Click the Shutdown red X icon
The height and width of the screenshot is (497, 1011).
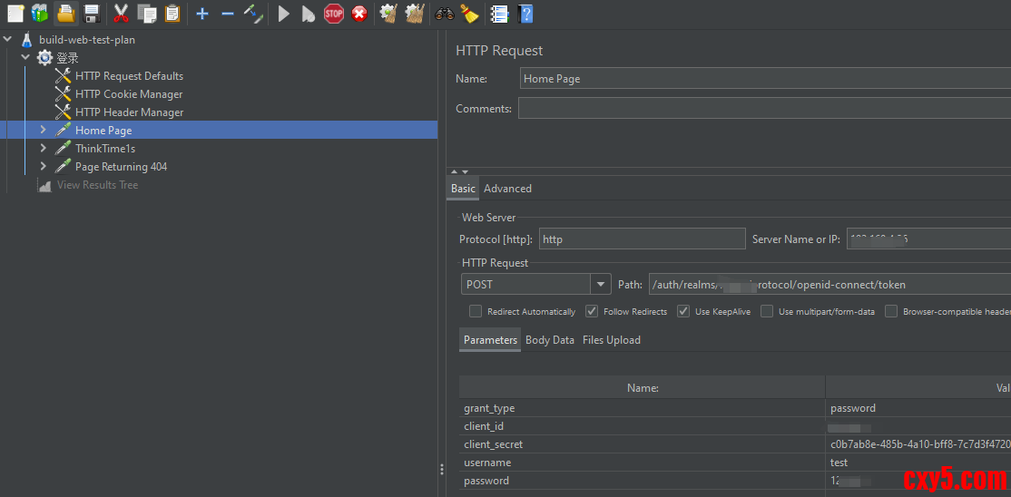coord(359,14)
